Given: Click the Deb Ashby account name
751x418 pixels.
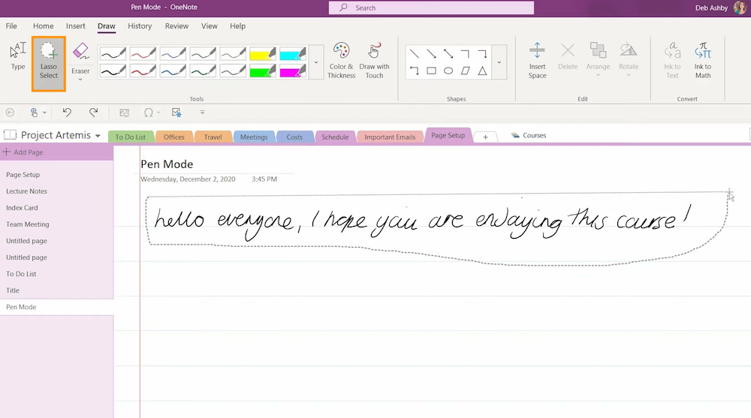Looking at the screenshot, I should point(711,8).
